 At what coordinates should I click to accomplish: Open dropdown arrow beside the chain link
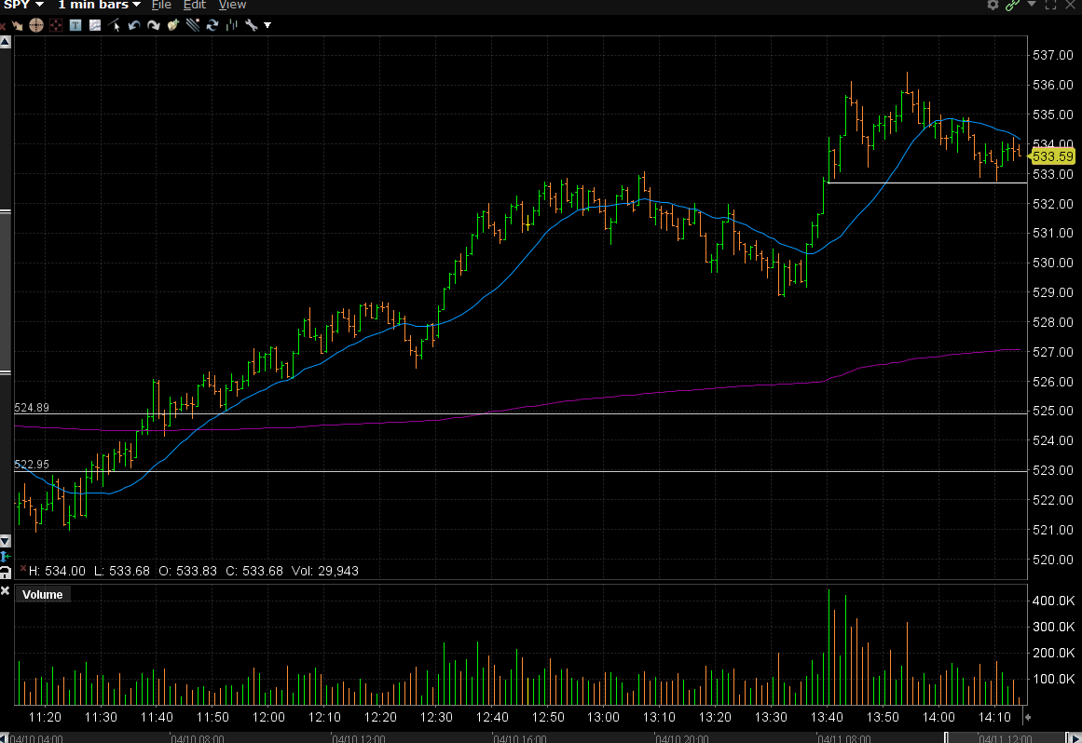coord(1032,4)
